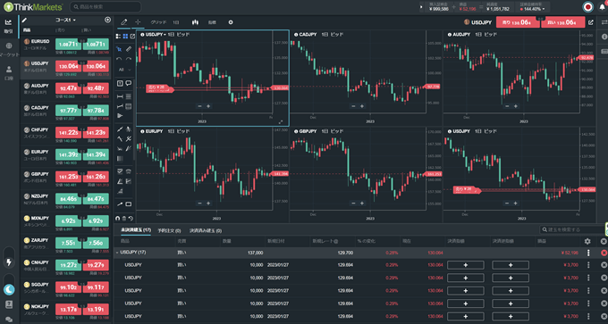Select the ruler measurement drawing tool
This screenshot has height=324, width=608.
click(x=129, y=49)
